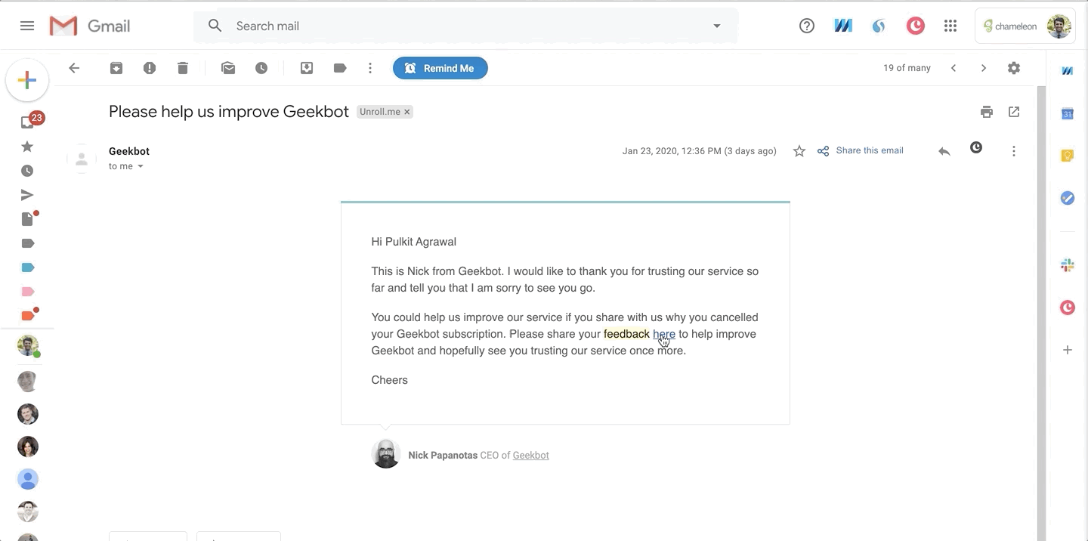The height and width of the screenshot is (541, 1088).
Task: Open more actions menu in toolbar
Action: click(370, 68)
